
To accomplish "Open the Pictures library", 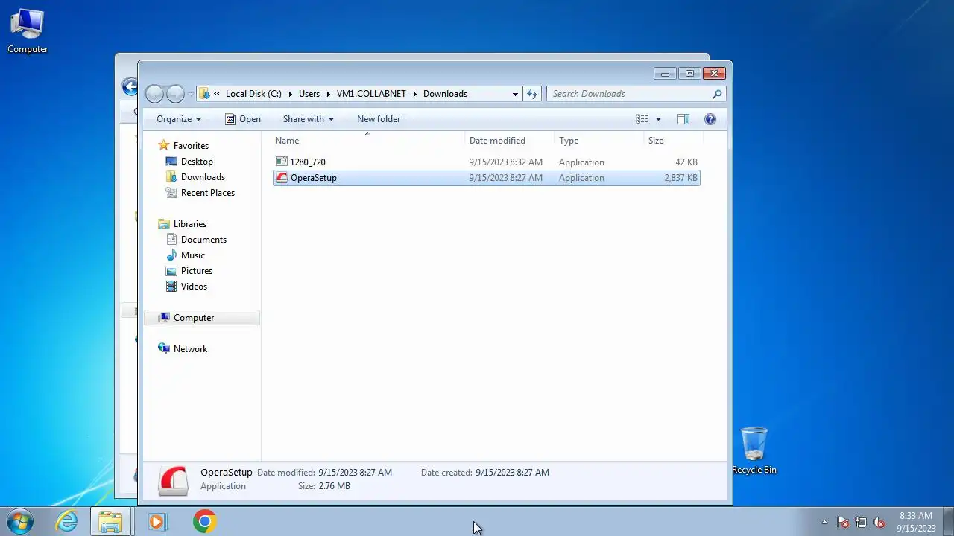I will pos(197,271).
